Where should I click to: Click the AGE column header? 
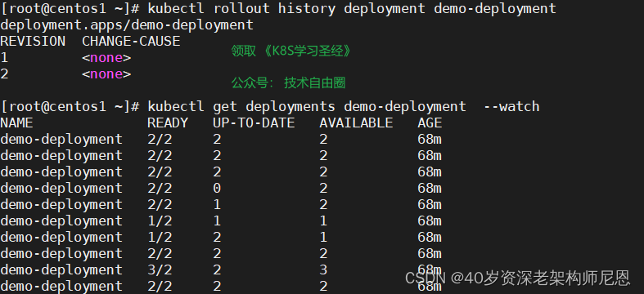(430, 123)
